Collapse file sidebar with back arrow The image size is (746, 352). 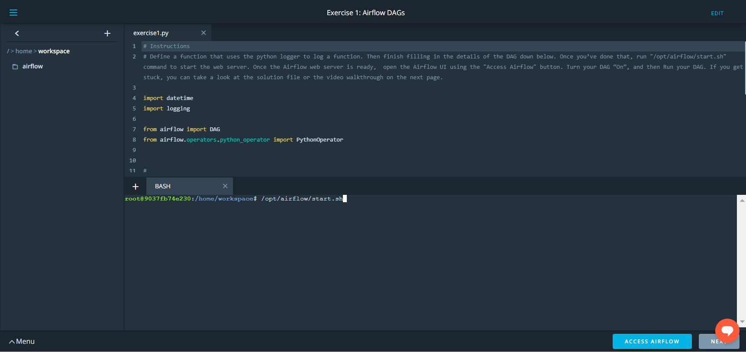pyautogui.click(x=17, y=33)
